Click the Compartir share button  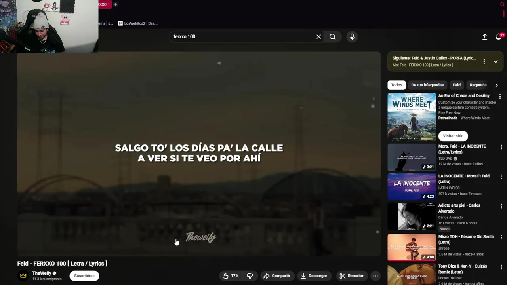[277, 276]
